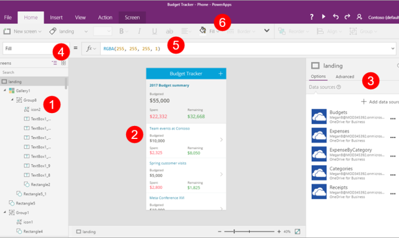This screenshot has width=399, height=238.
Task: Open more options for Expenses source
Action: [393, 137]
